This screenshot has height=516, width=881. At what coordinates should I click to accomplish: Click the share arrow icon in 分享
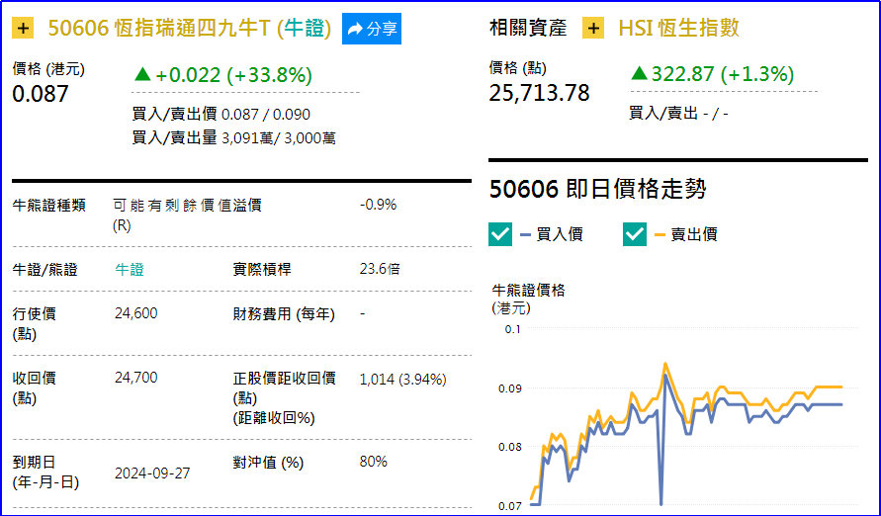point(355,30)
